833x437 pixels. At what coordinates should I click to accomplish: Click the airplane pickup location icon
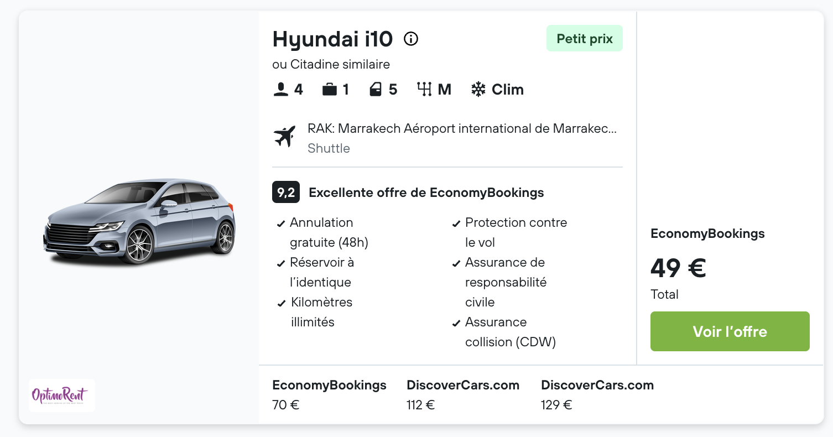pyautogui.click(x=285, y=137)
